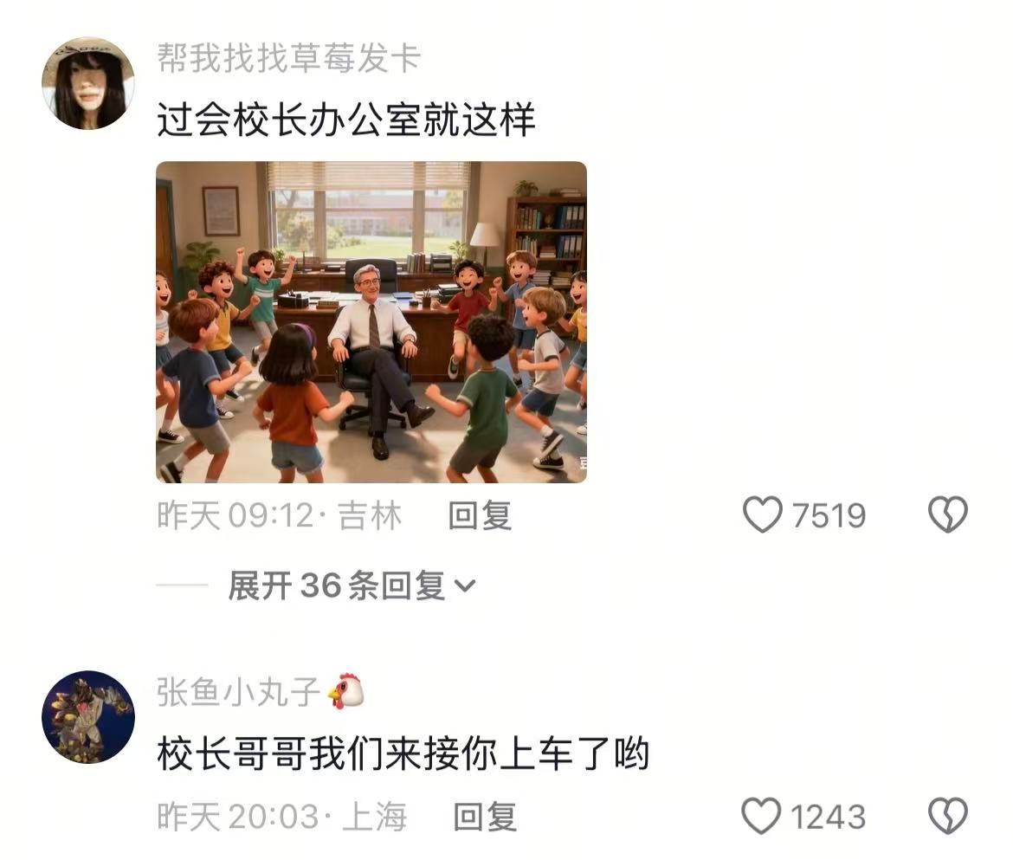Dislike the 校长办公室 comment via broken heart
The image size is (1013, 860).
(948, 514)
